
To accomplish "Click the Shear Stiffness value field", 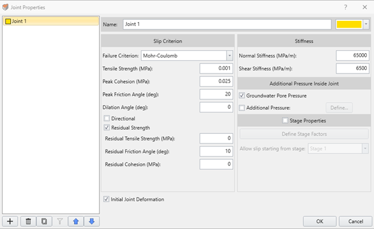I will click(x=352, y=68).
